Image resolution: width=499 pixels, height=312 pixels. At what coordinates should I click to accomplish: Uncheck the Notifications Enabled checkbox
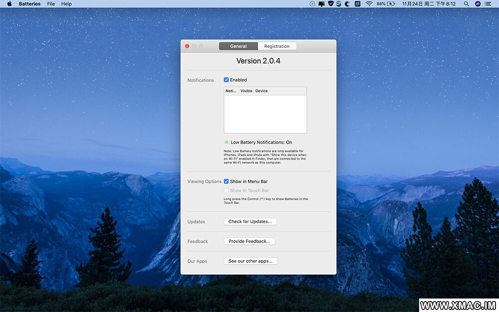tap(226, 79)
